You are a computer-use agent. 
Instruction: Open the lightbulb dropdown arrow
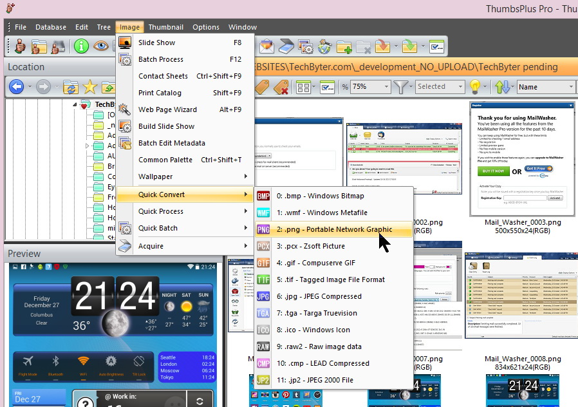coord(485,87)
